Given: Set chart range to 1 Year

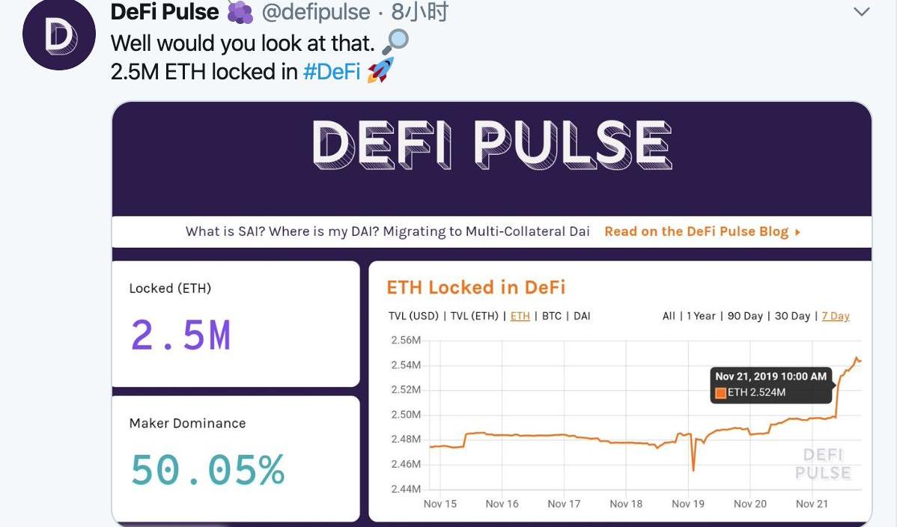Looking at the screenshot, I should coord(701,316).
